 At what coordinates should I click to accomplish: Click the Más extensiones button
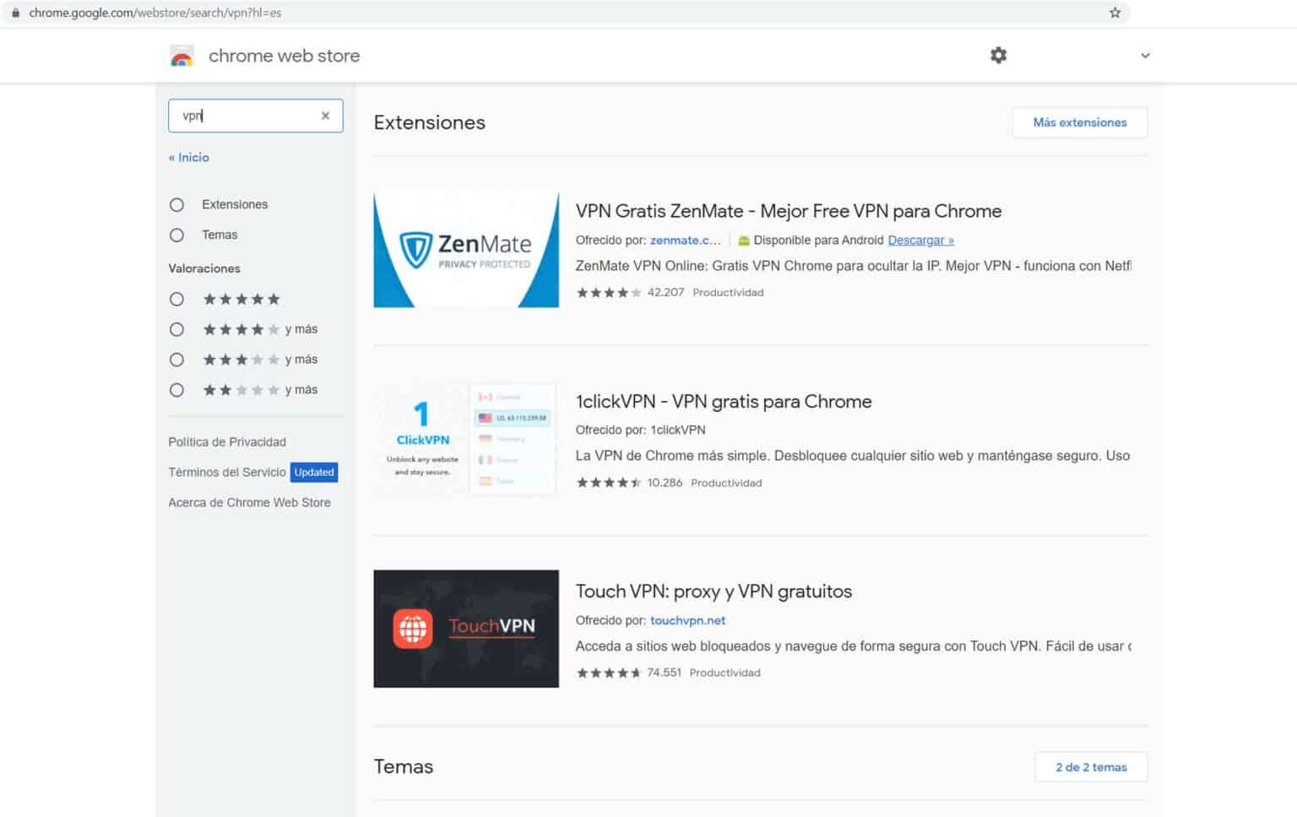(1079, 122)
